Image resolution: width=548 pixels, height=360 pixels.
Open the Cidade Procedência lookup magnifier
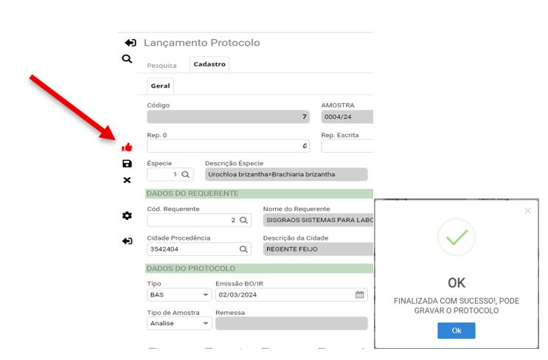(x=243, y=249)
